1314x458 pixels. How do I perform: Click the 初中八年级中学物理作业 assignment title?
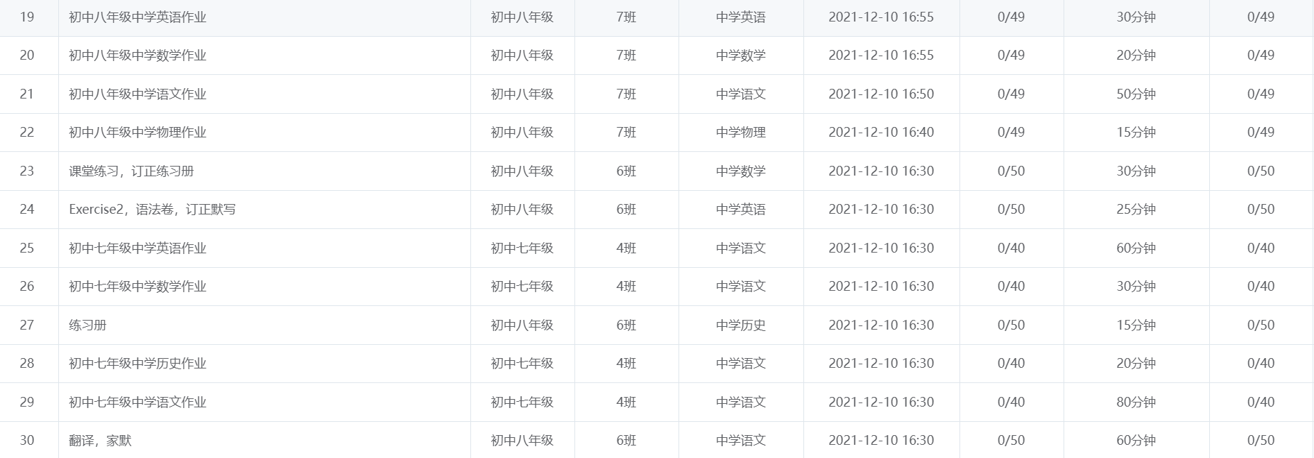click(137, 133)
